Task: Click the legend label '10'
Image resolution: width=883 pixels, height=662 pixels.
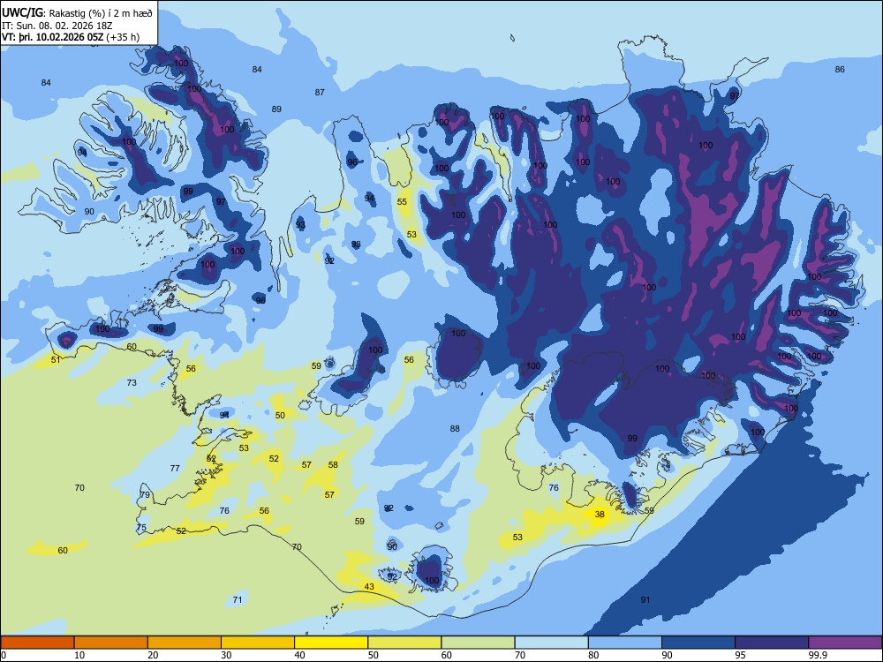Action: point(79,655)
